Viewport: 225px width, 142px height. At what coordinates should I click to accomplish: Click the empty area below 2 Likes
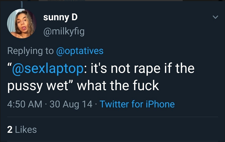(x=112, y=138)
